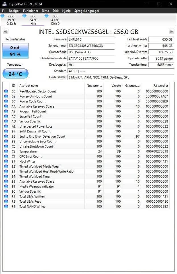Viewport: 177px width, 274px height.
Task: Click the Helbredsstatus label
Action: 15,39
